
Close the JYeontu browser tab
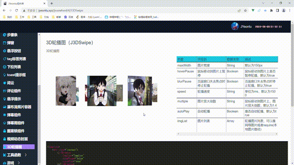(45, 3)
